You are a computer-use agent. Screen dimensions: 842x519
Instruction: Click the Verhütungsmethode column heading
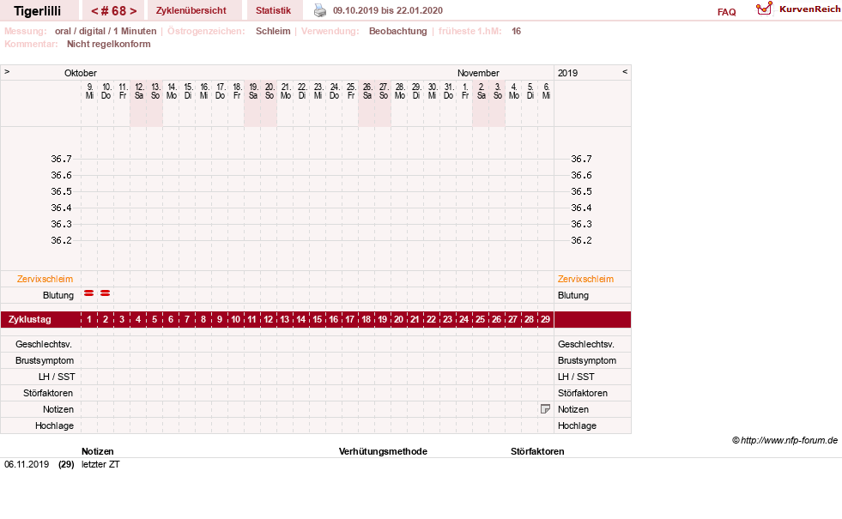pos(383,451)
